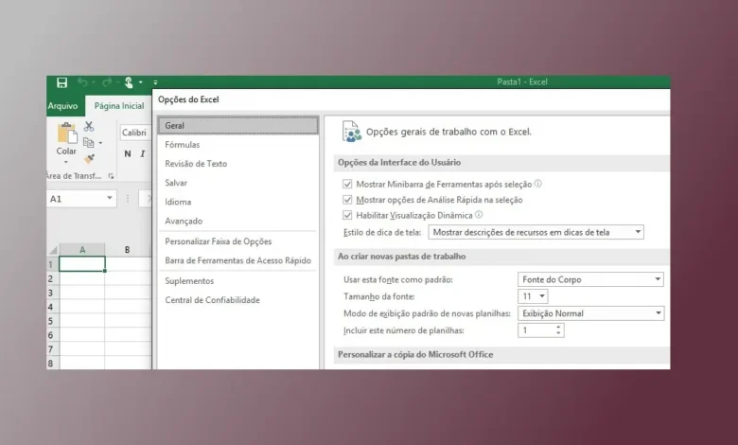738x445 pixels.
Task: Select column A header
Action: 82,250
